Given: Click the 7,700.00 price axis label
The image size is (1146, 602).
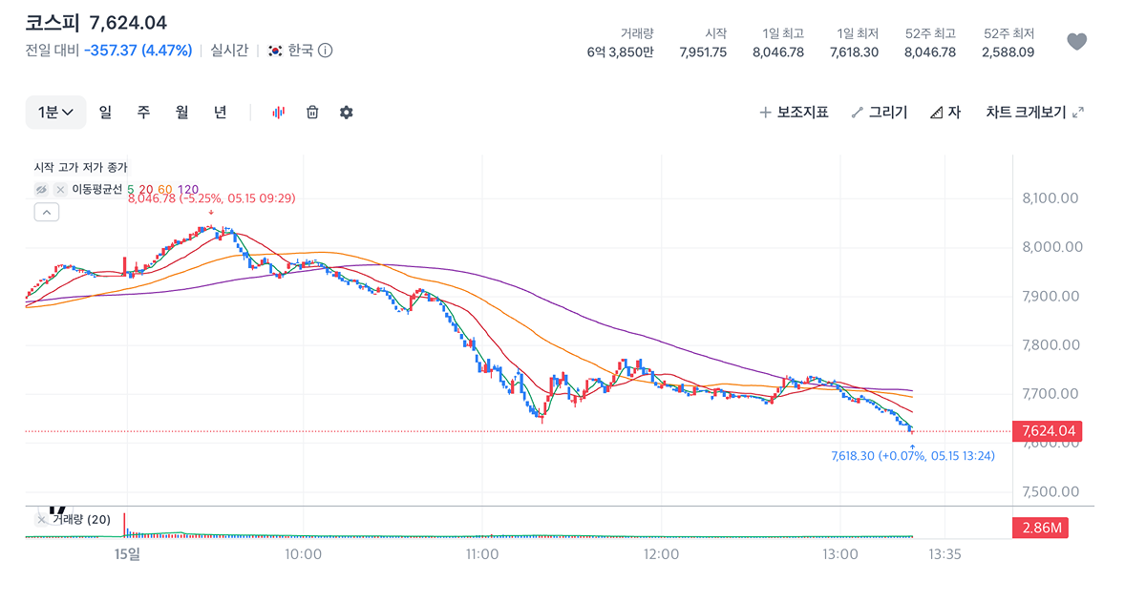Looking at the screenshot, I should pyautogui.click(x=1051, y=394).
